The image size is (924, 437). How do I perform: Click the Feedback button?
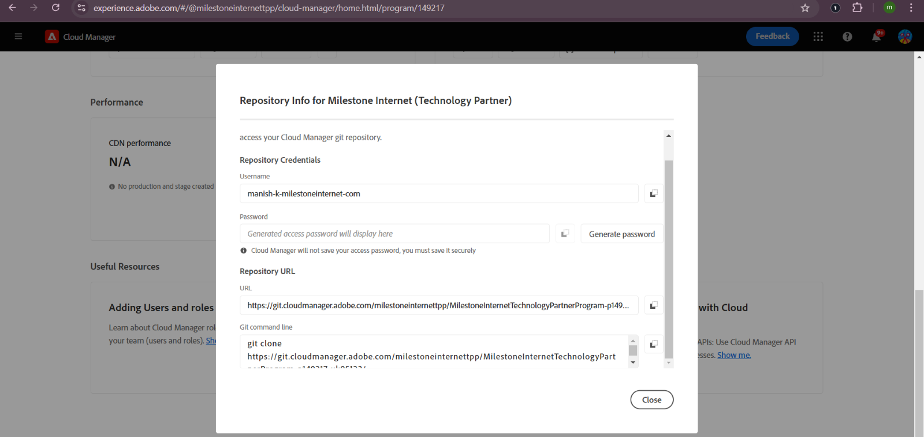pyautogui.click(x=773, y=36)
